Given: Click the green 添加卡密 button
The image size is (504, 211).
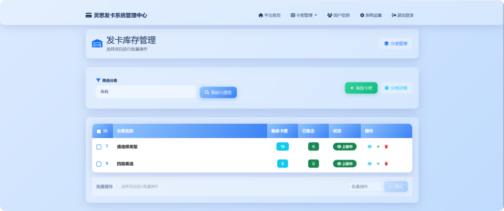Looking at the screenshot, I should pos(361,88).
